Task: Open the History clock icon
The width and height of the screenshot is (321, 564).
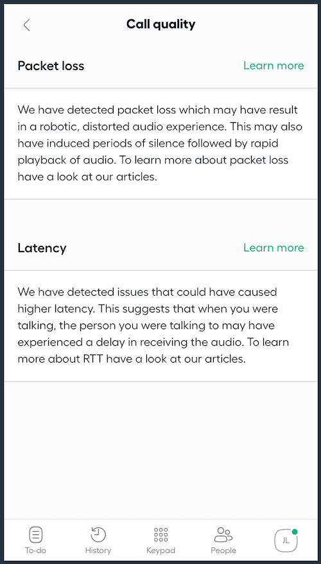Action: (x=98, y=534)
